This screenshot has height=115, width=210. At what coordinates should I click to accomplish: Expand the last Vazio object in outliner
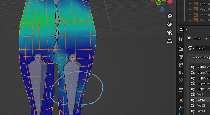click(x=190, y=20)
